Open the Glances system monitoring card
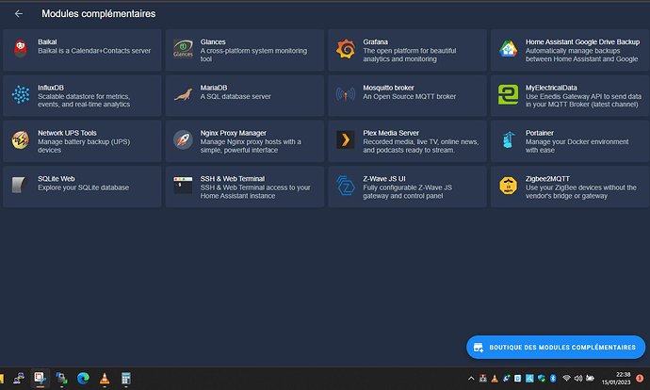 click(x=244, y=48)
